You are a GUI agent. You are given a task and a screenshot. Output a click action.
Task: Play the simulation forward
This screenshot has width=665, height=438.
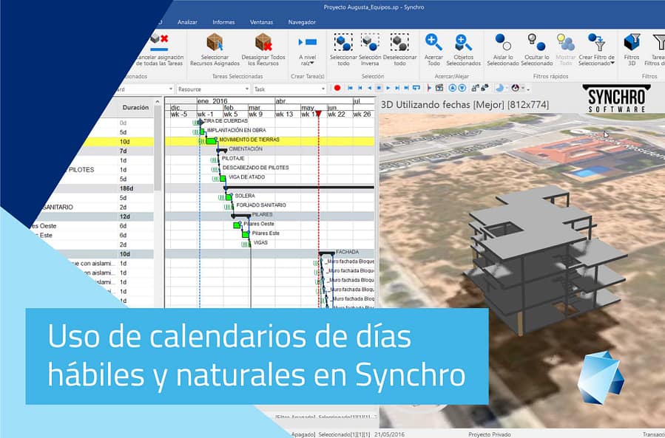pyautogui.click(x=388, y=88)
